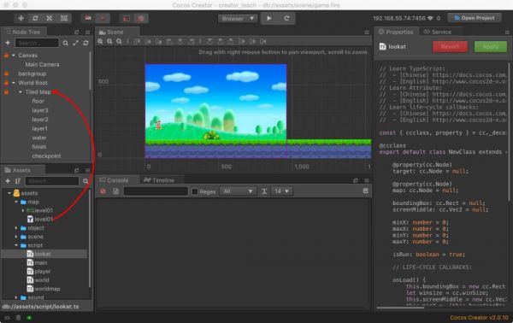Collapse the Tiled Map node
Screen dimensions: 513x323
21,92
